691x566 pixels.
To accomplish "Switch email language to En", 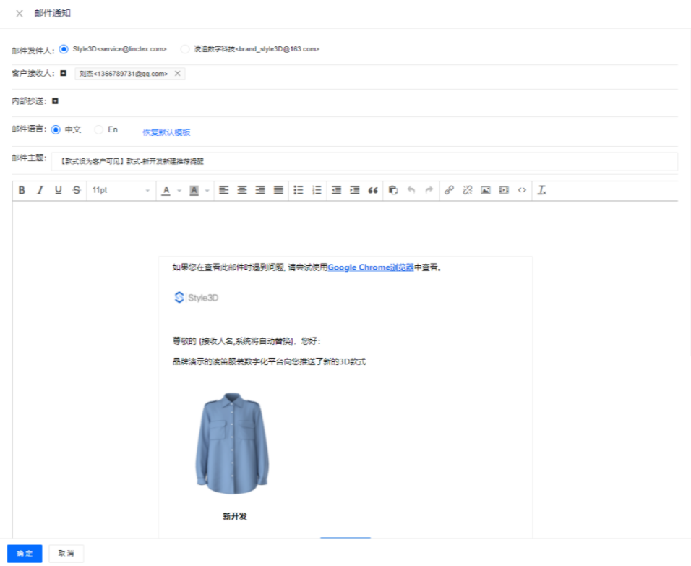I will tap(99, 130).
